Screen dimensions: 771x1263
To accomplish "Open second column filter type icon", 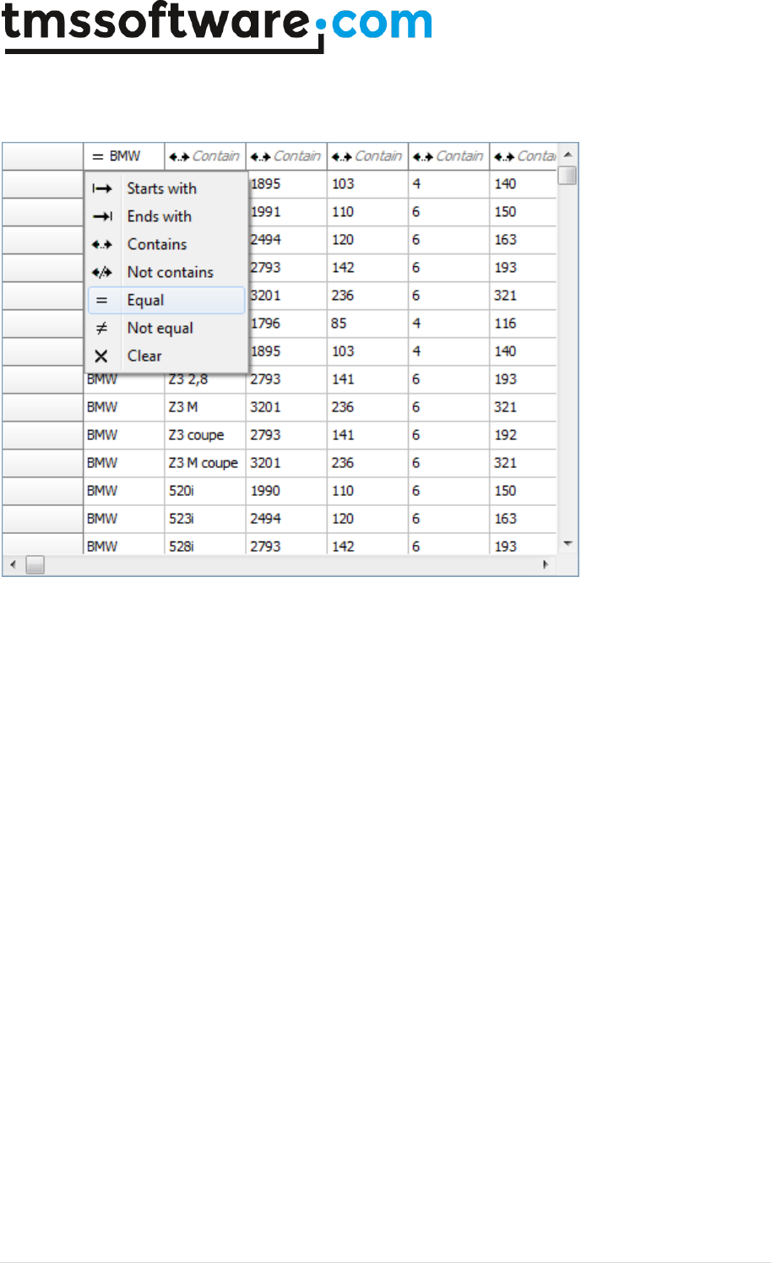I will 178,156.
